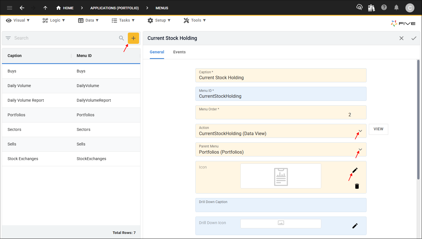Image resolution: width=422 pixels, height=239 pixels.
Task: Expand the Parent Menu dropdown
Action: click(x=360, y=149)
